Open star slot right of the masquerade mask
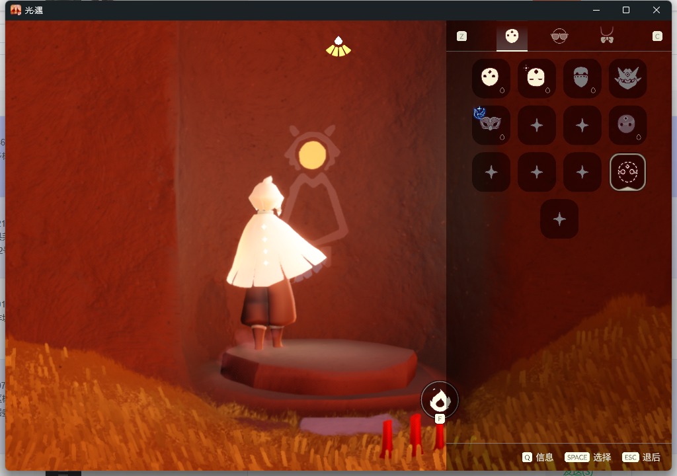Image resolution: width=677 pixels, height=476 pixels. pos(537,125)
